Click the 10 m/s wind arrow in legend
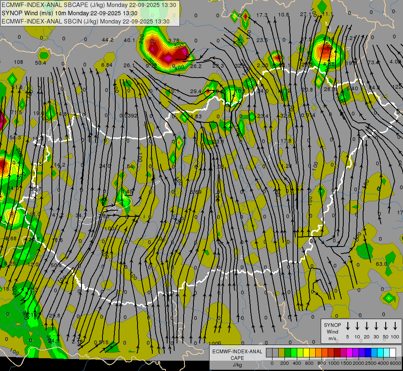Image resolution: width=403 pixels, height=371 pixels. [357, 326]
